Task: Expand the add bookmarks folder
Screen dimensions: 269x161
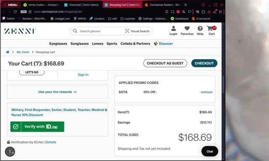Action: 113,18
